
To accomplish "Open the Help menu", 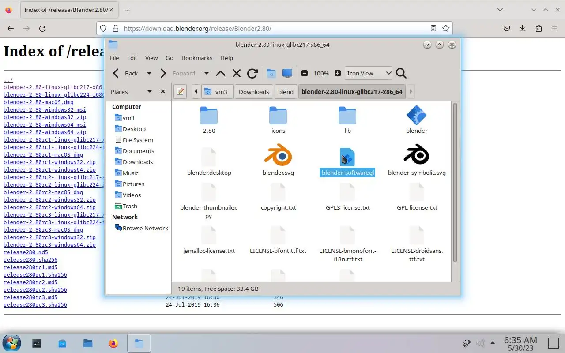I will pos(226,58).
